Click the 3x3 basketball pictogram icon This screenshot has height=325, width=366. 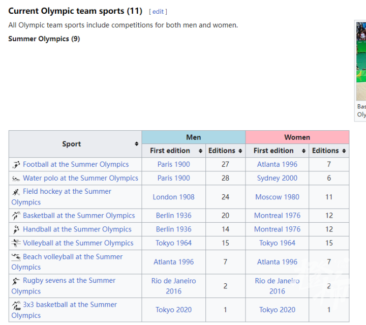click(x=16, y=305)
